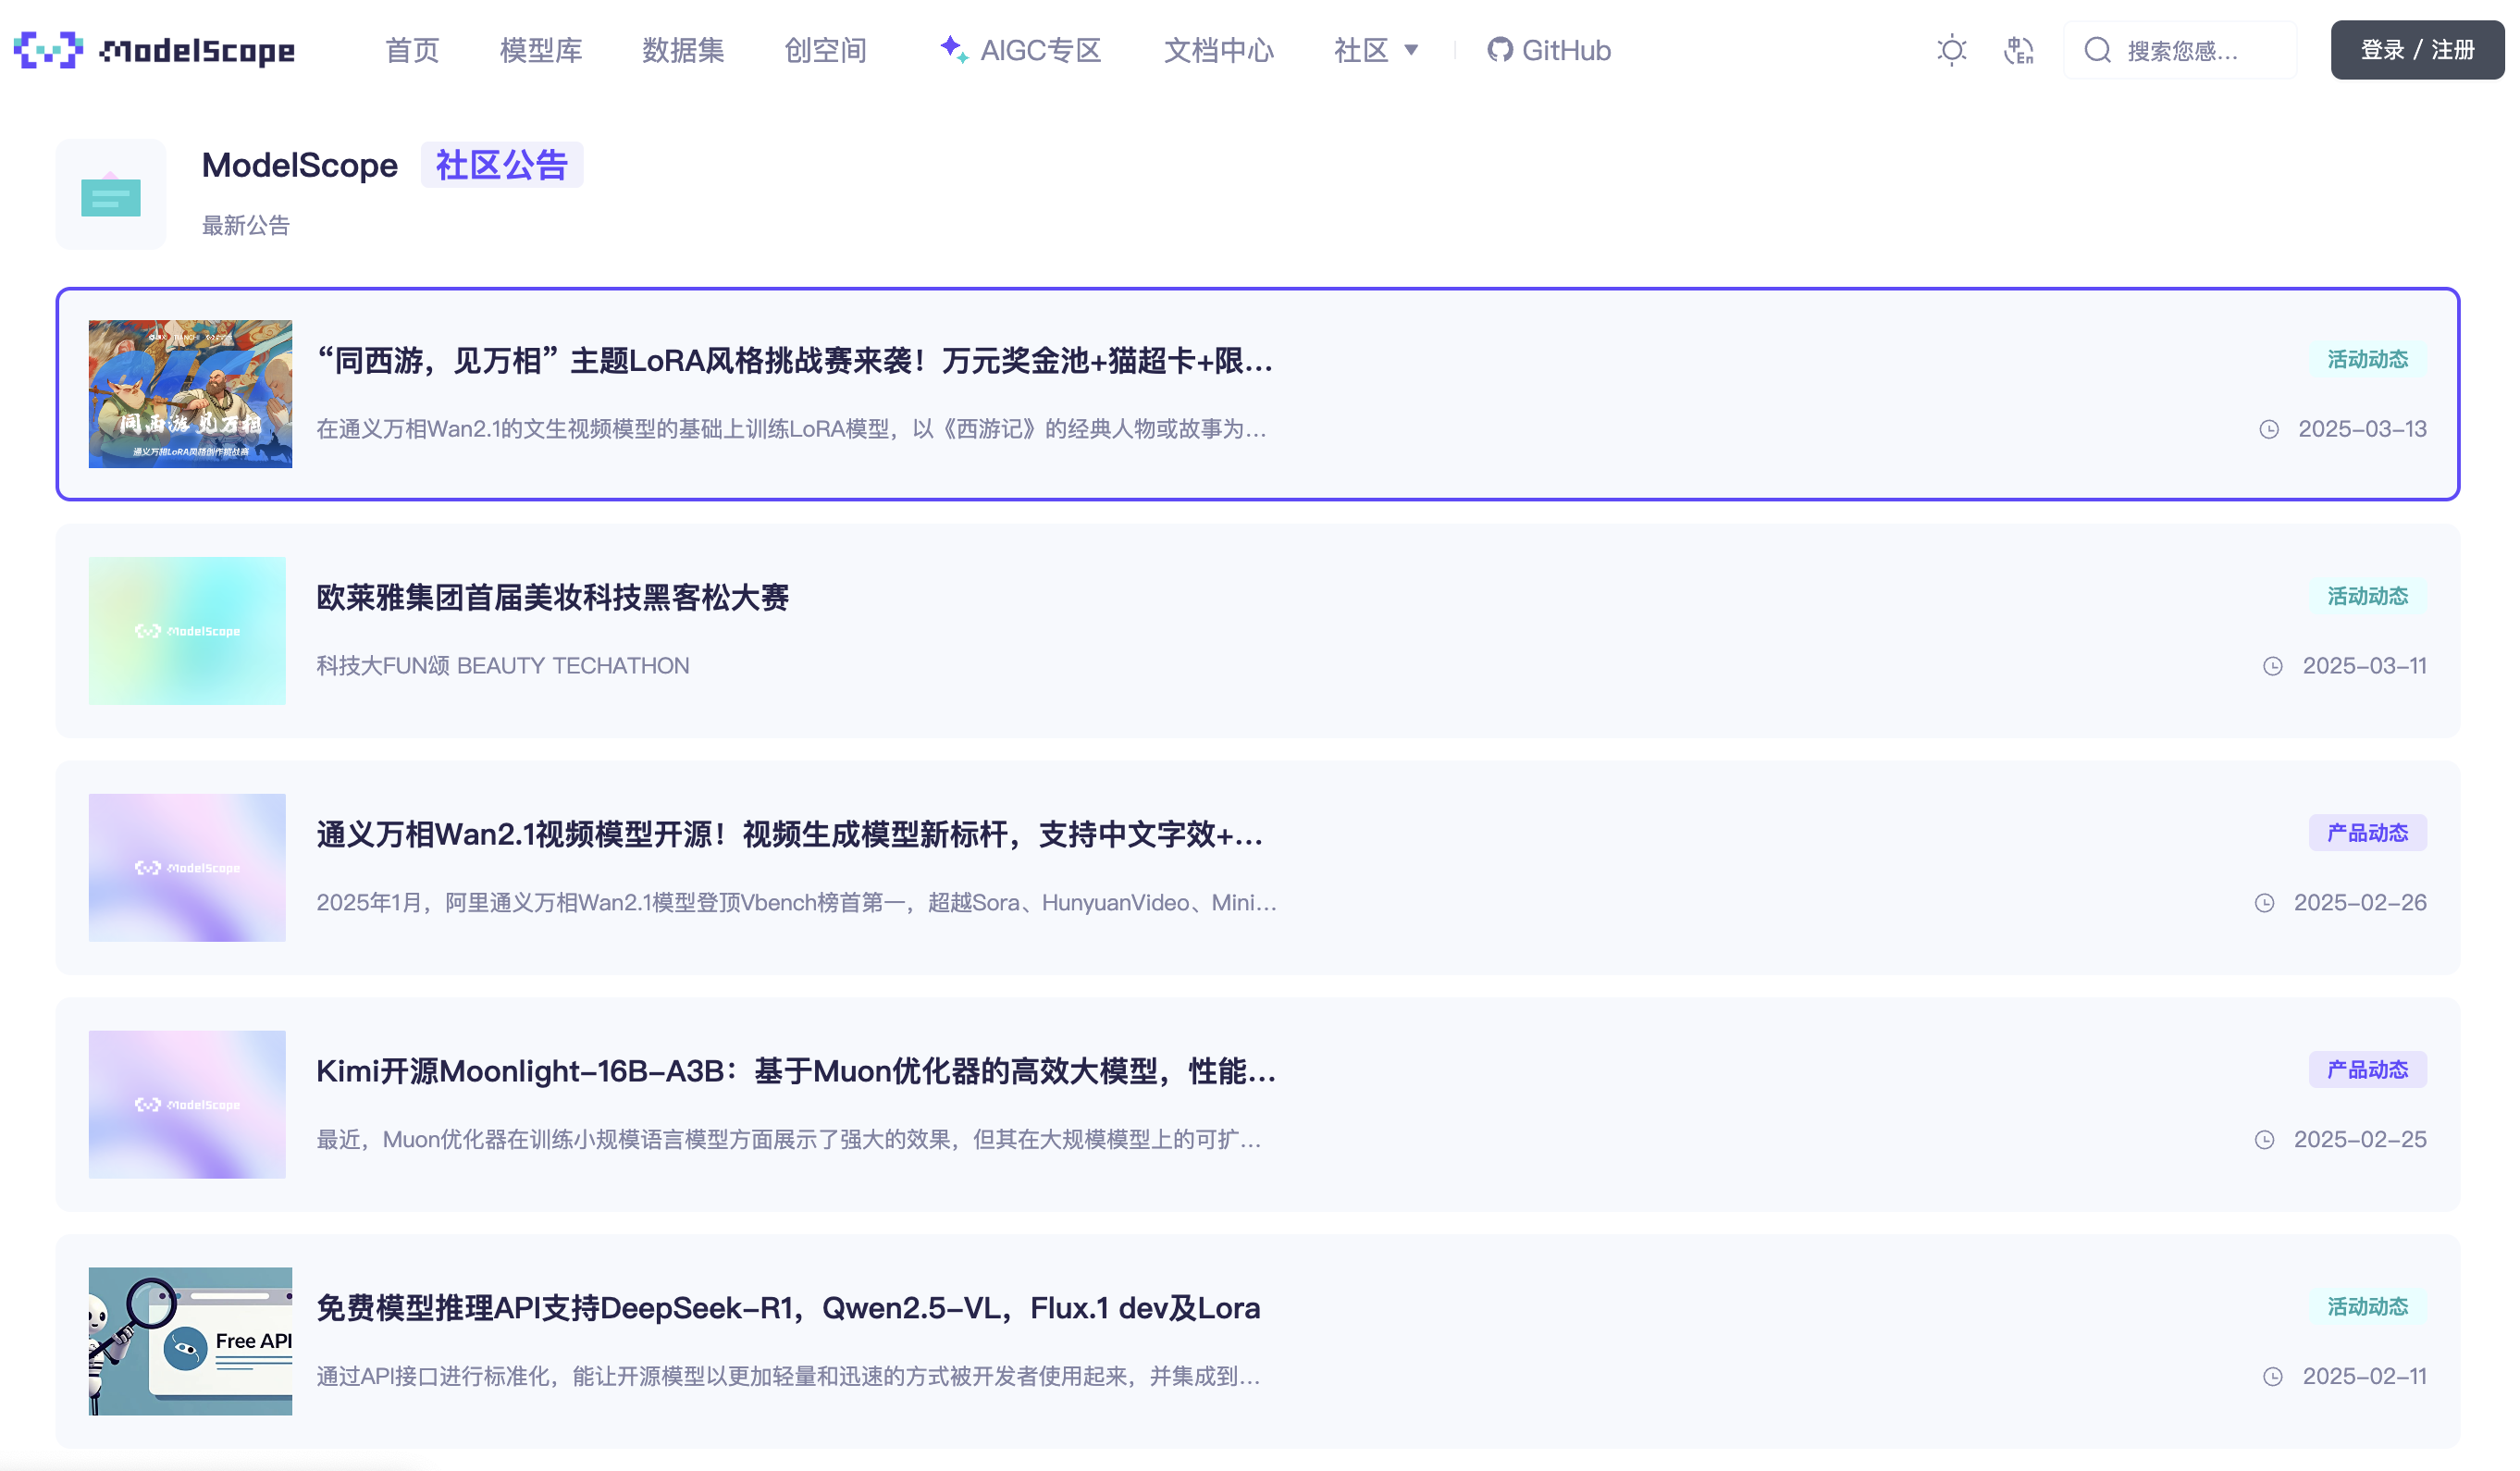Click the search magnifier icon
The height and width of the screenshot is (1471, 2520).
point(2097,50)
